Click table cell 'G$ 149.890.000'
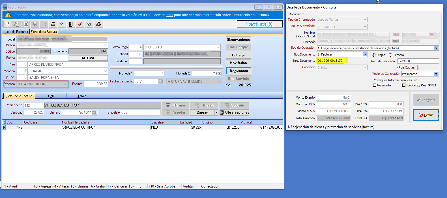447x198 pixels. coord(261,127)
